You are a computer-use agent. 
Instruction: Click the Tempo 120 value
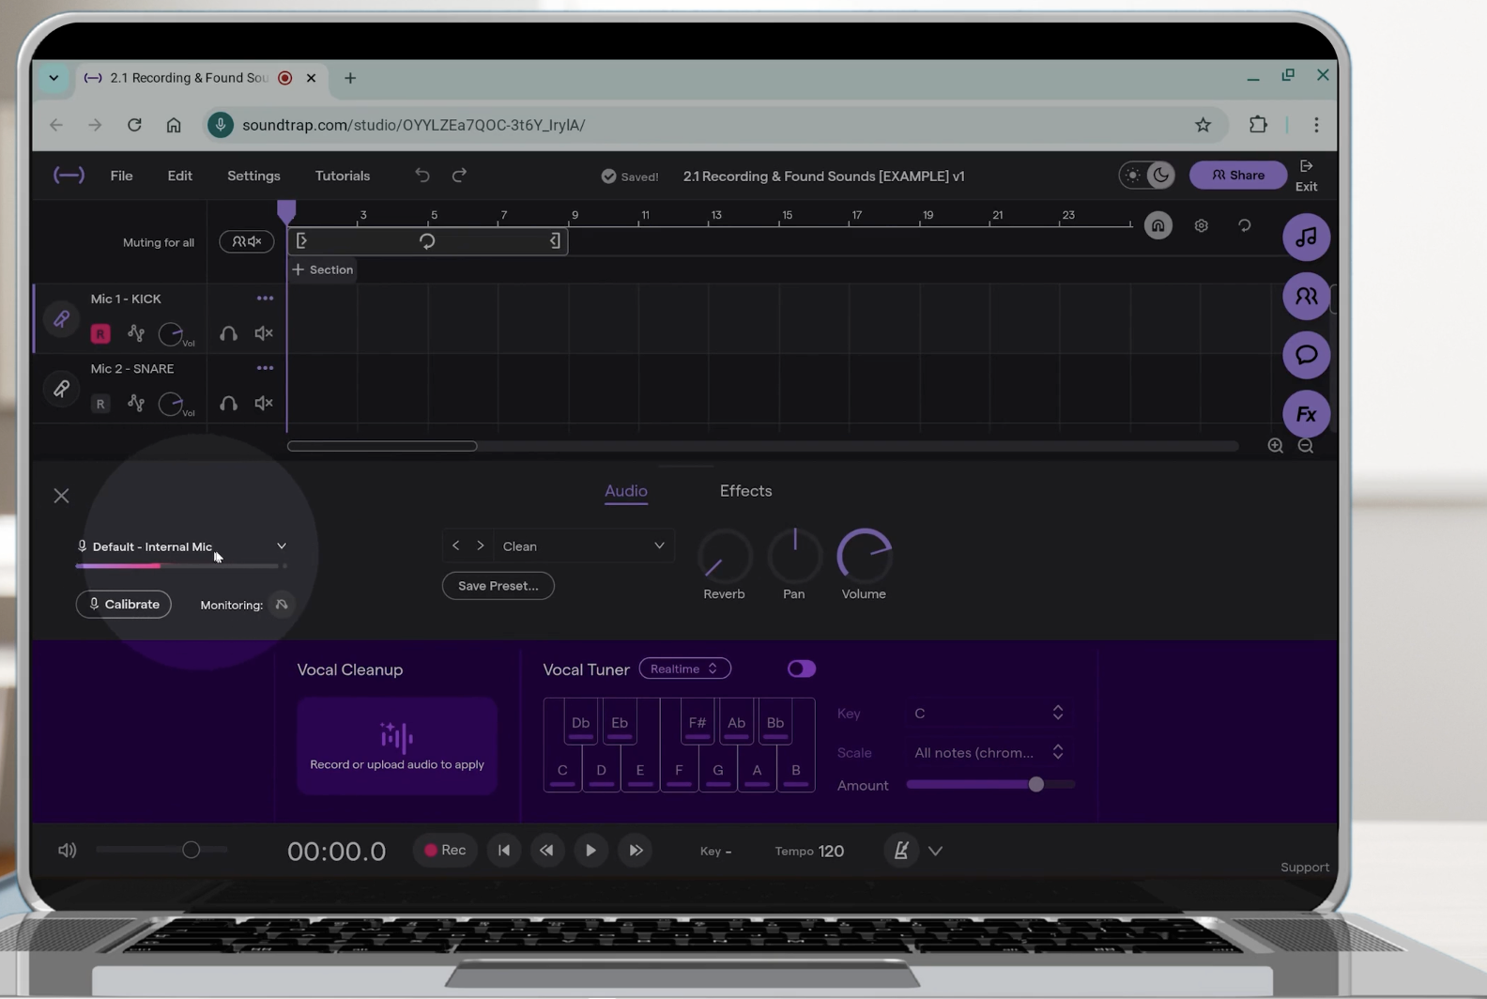pyautogui.click(x=831, y=852)
